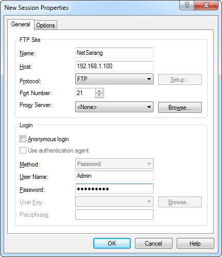Click the Protocol label
Viewport: 222px width, 257px height.
coord(30,81)
